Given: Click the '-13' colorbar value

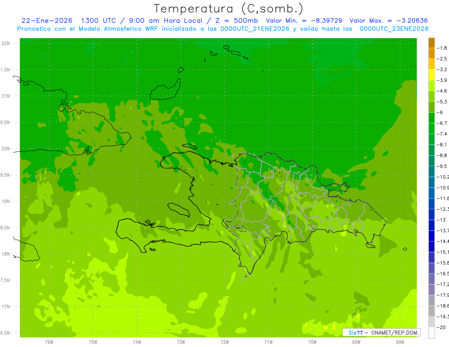Looking at the screenshot, I should (x=441, y=220).
